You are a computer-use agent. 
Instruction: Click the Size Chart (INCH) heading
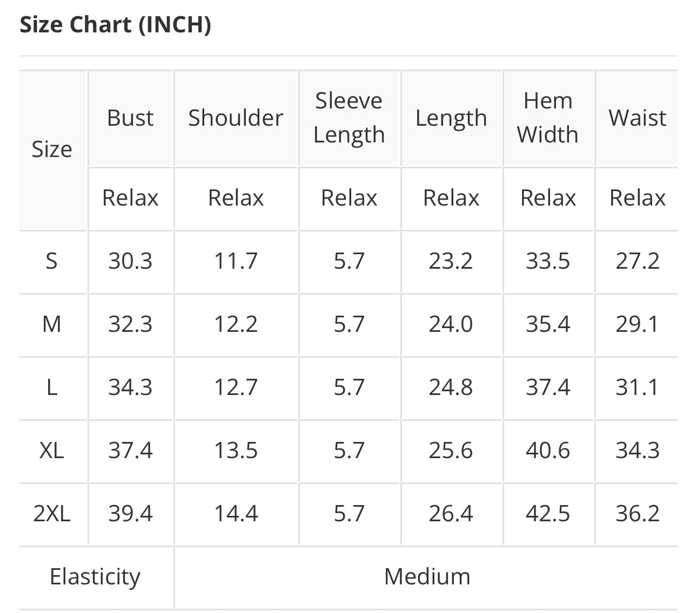click(115, 25)
